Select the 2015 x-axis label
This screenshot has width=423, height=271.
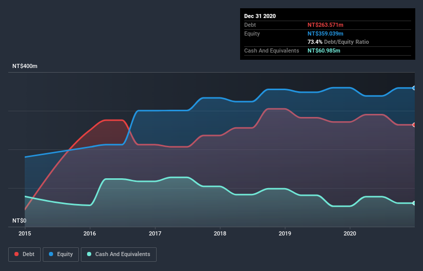pyautogui.click(x=25, y=233)
